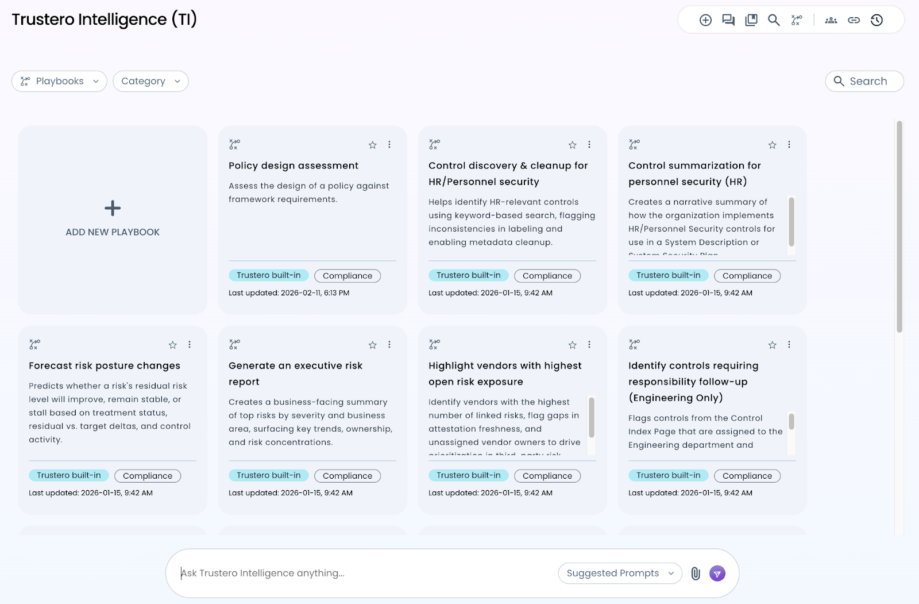Open the more options menu on Policy design assessment

pyautogui.click(x=389, y=145)
